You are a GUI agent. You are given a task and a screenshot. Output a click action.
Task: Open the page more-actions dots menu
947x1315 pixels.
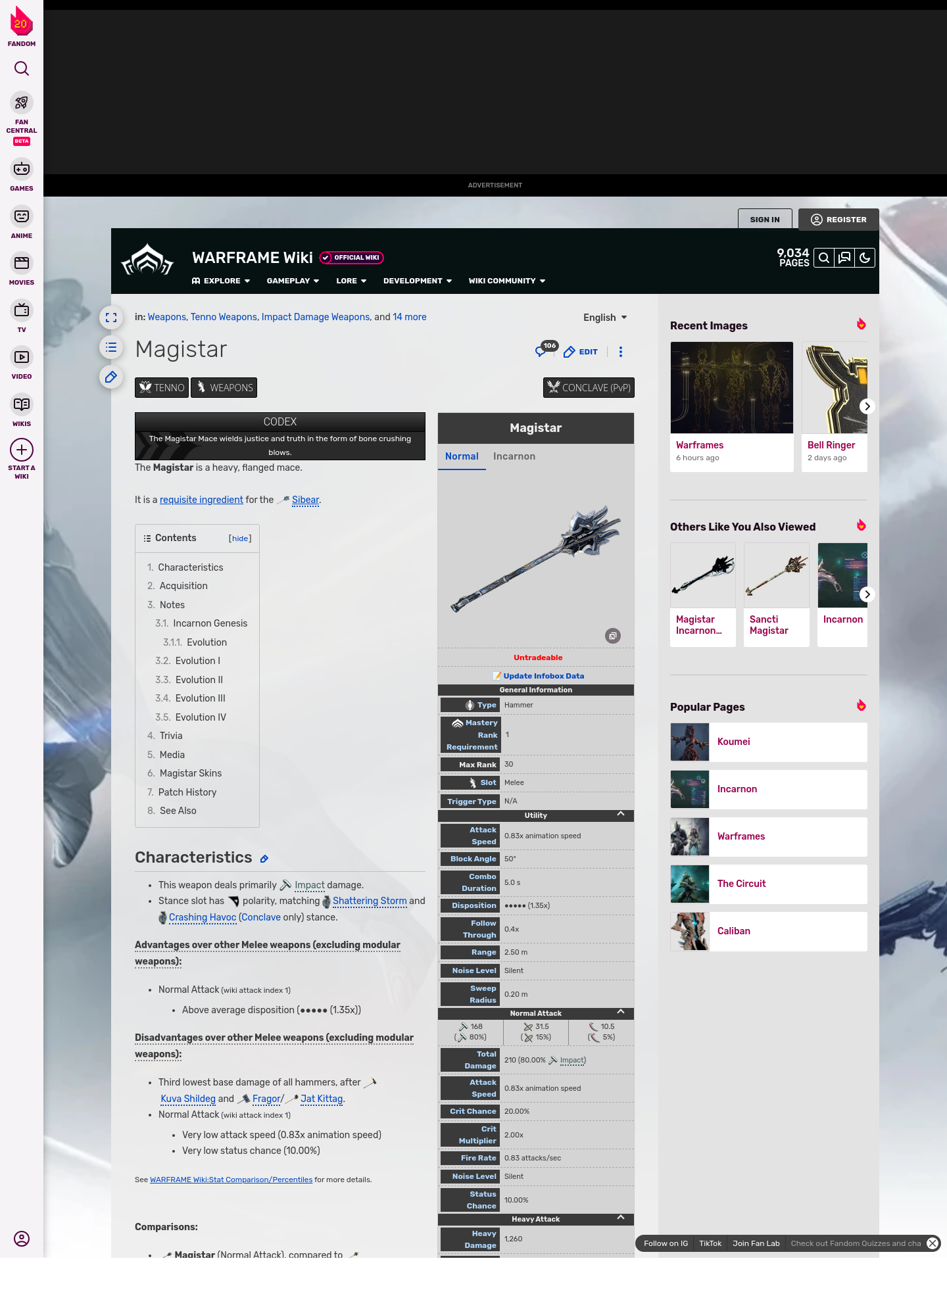[621, 352]
